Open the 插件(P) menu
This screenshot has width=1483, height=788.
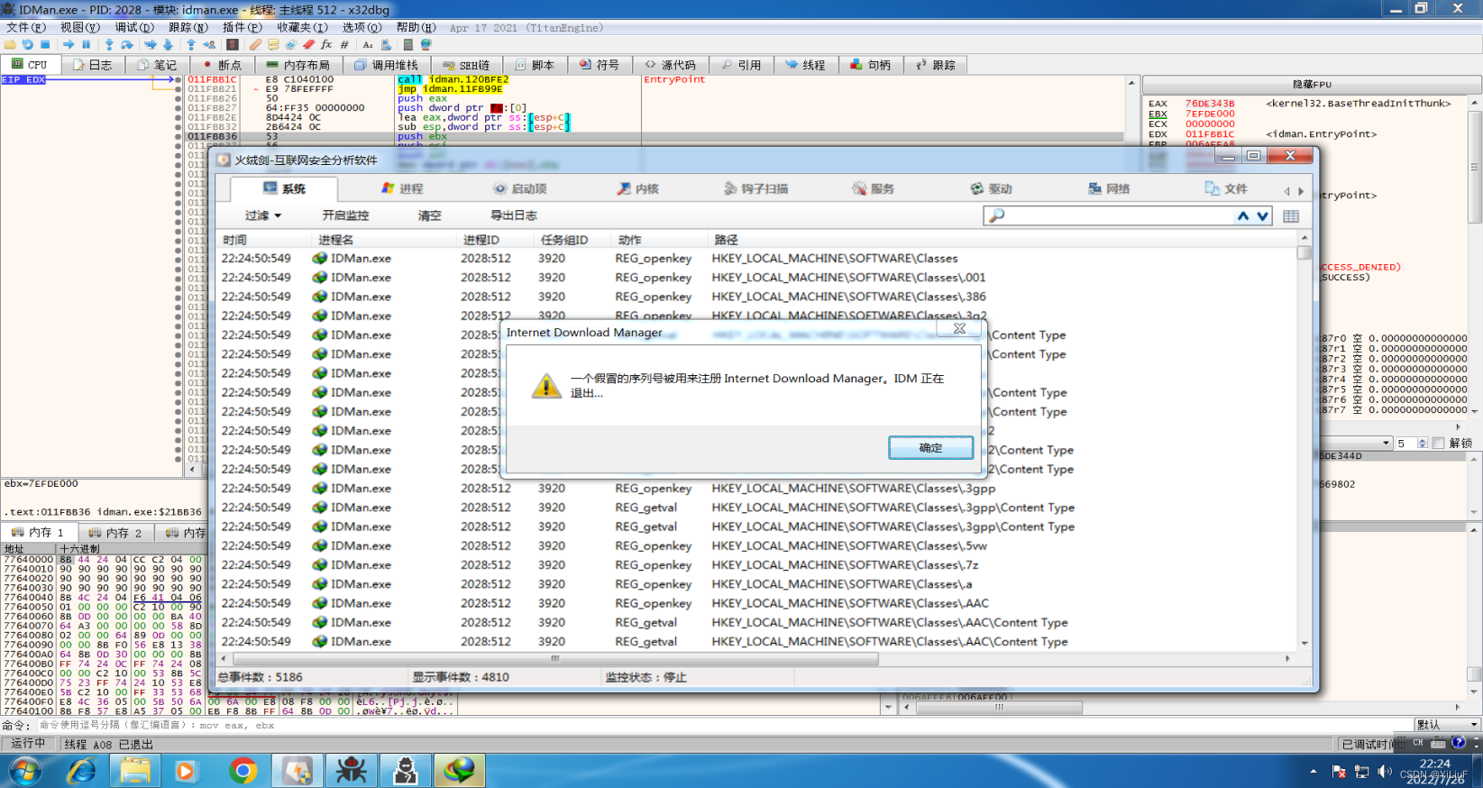[x=243, y=27]
